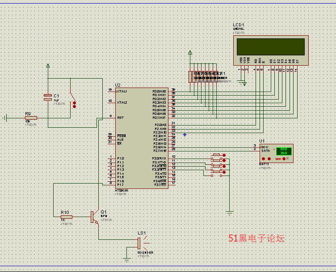Click the AT89C51 part name under U2
The image size is (336, 272).
122,191
